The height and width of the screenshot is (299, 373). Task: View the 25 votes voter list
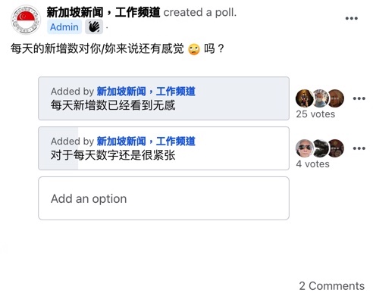click(x=315, y=114)
